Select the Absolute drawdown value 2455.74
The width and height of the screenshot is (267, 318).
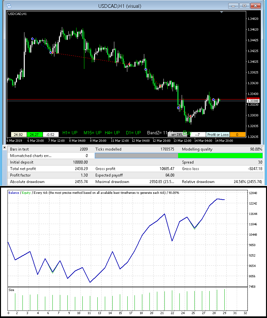pyautogui.click(x=81, y=181)
